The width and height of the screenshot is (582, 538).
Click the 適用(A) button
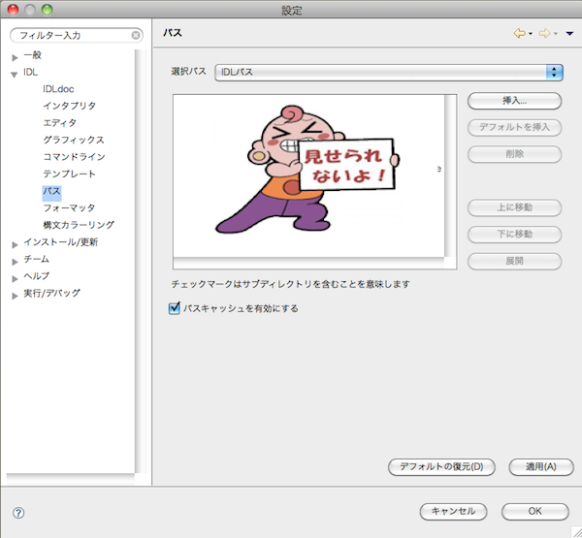[541, 467]
